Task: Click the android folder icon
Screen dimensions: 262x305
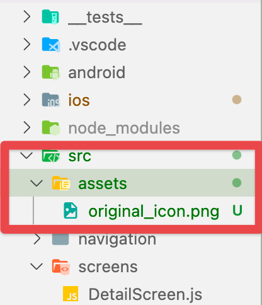Action: [x=51, y=72]
